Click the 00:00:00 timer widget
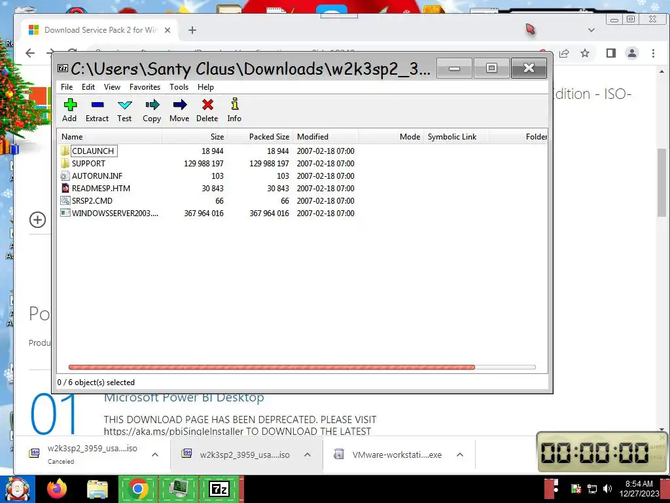This screenshot has height=503, width=670. (601, 452)
